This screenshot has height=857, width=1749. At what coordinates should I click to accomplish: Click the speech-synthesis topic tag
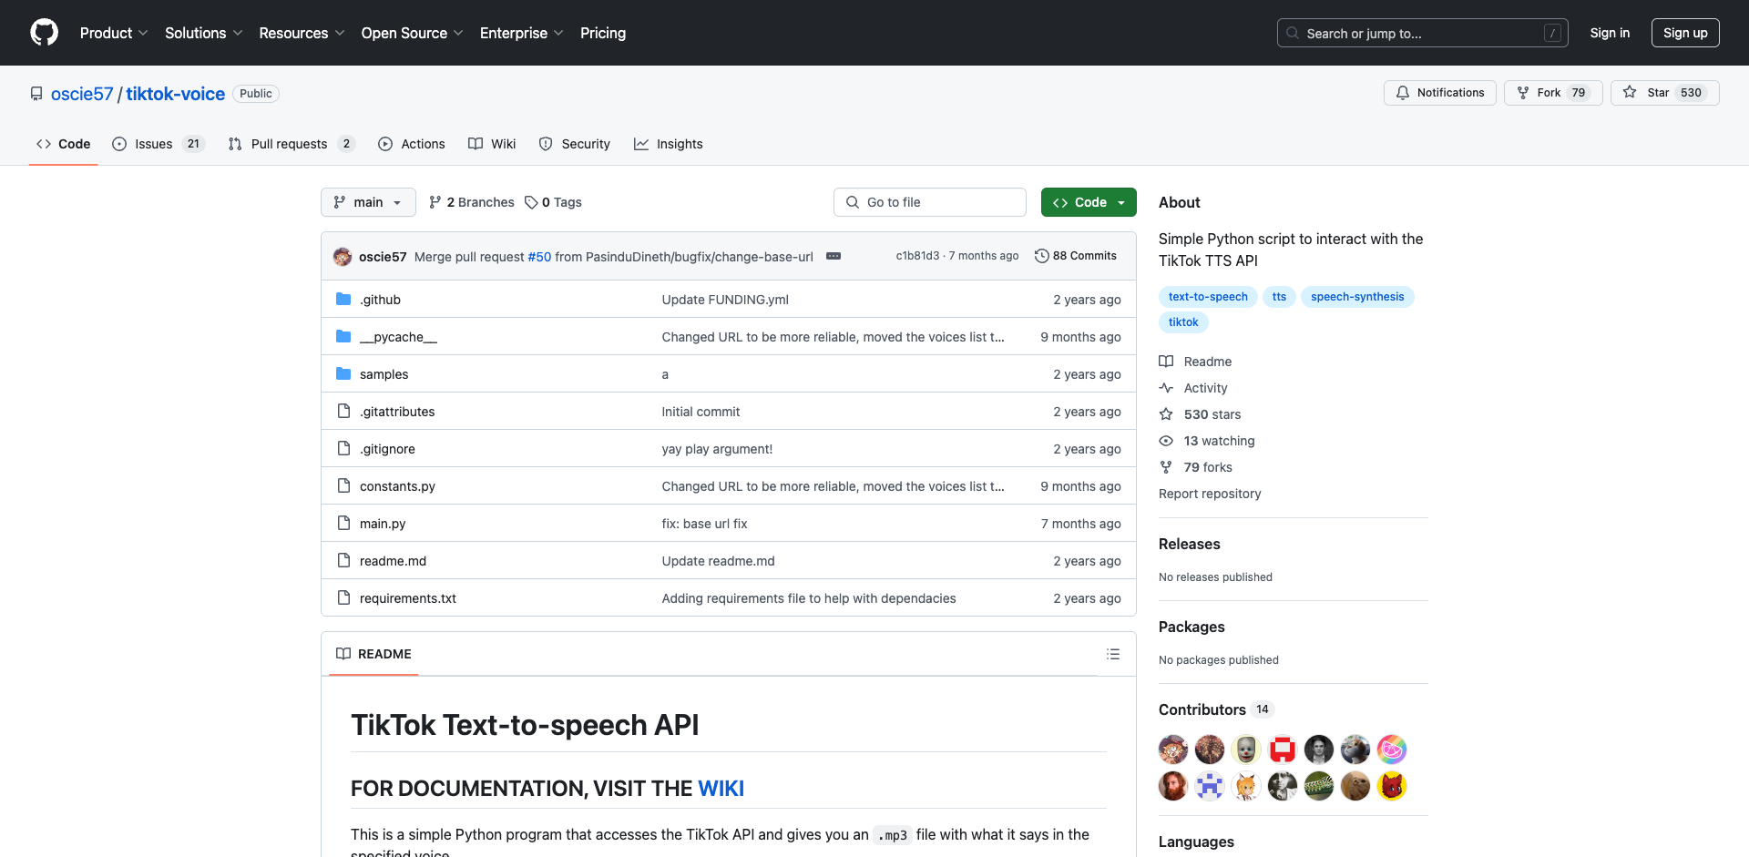tap(1357, 297)
